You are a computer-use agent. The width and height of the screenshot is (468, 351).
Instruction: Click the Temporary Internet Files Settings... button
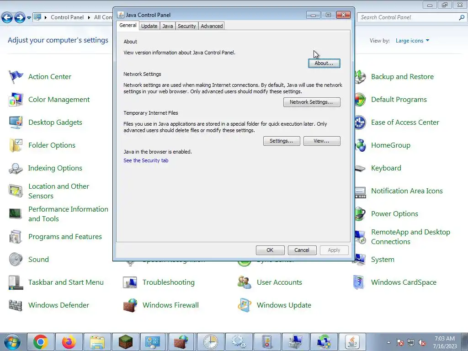click(282, 141)
